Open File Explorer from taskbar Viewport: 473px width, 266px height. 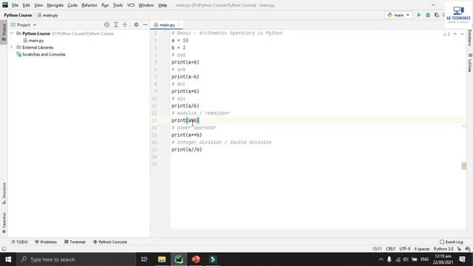(x=162, y=259)
